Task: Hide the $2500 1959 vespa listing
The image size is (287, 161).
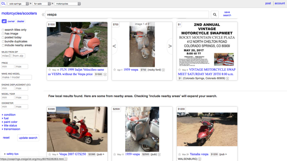Action: coord(159,155)
